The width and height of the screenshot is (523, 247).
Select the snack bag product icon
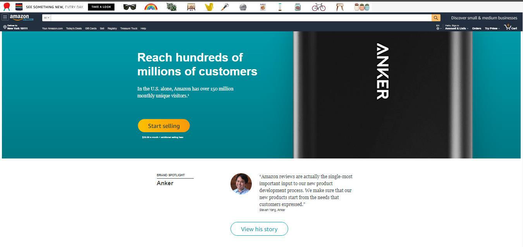(x=263, y=7)
